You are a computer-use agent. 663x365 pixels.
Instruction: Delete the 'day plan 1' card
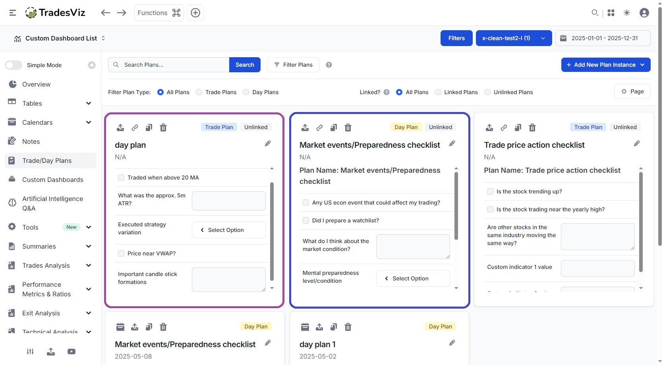coord(348,327)
